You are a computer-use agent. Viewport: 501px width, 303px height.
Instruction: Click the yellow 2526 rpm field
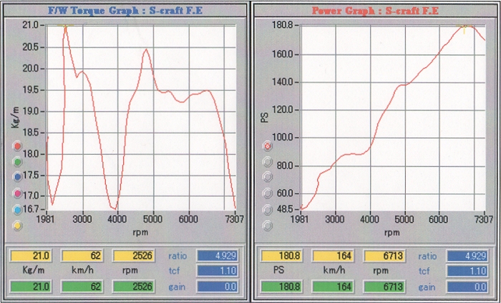134,256
